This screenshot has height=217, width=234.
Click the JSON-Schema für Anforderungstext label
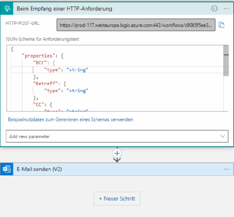coord(42,39)
